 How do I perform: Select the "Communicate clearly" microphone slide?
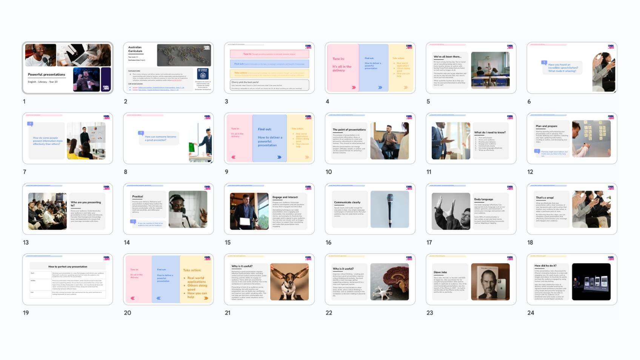[370, 209]
